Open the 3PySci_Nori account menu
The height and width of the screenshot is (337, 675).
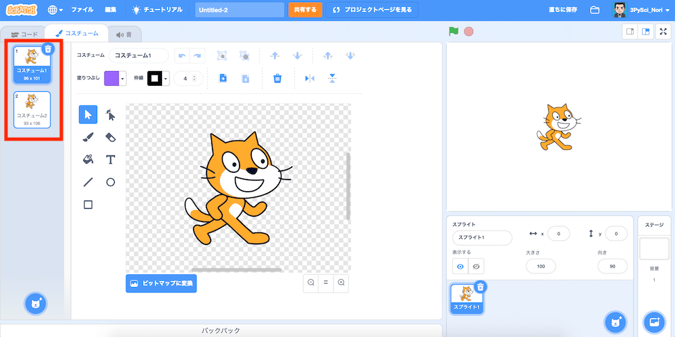(641, 10)
